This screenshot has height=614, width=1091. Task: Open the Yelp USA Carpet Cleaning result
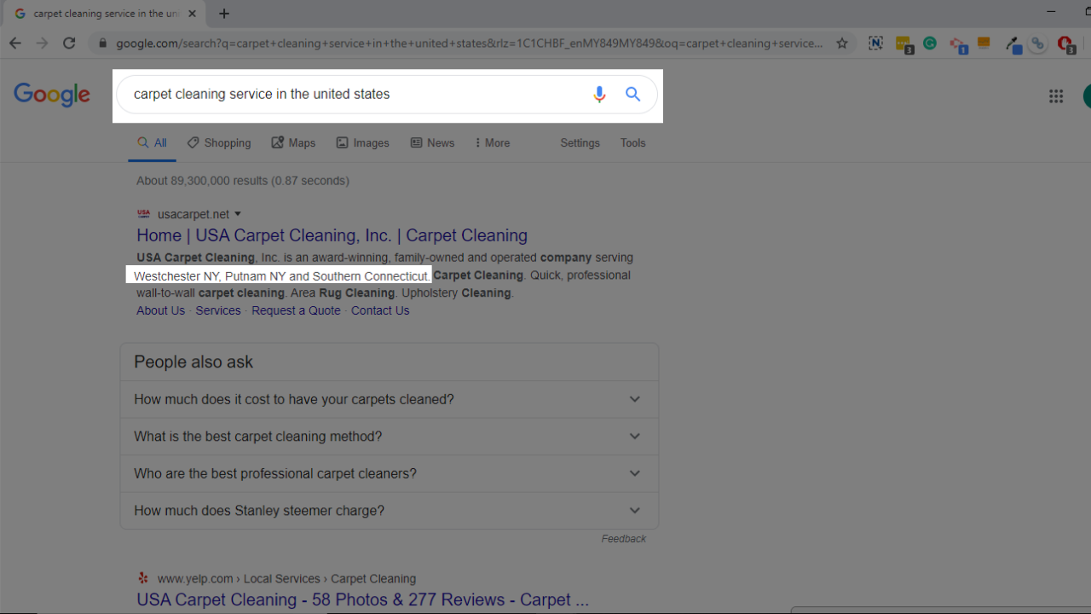click(362, 600)
